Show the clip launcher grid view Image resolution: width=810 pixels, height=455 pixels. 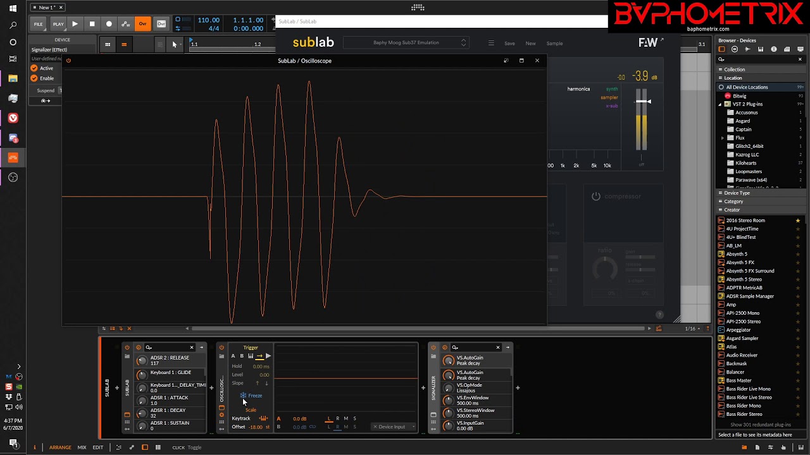click(x=108, y=44)
